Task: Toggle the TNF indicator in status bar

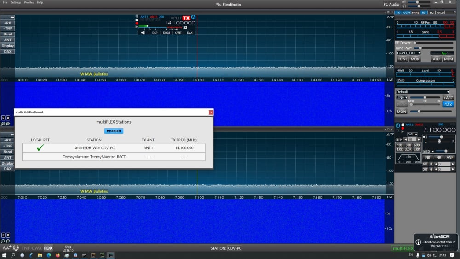Action: [x=25, y=248]
